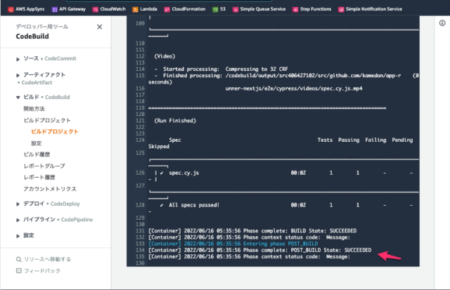The image size is (450, 290).
Task: Open アカウントメトリクス account metrics
Action: click(50, 189)
